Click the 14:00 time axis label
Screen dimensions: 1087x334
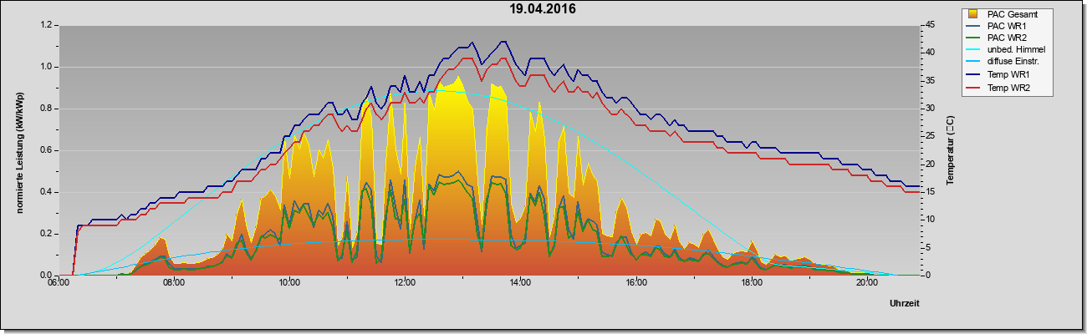[520, 283]
